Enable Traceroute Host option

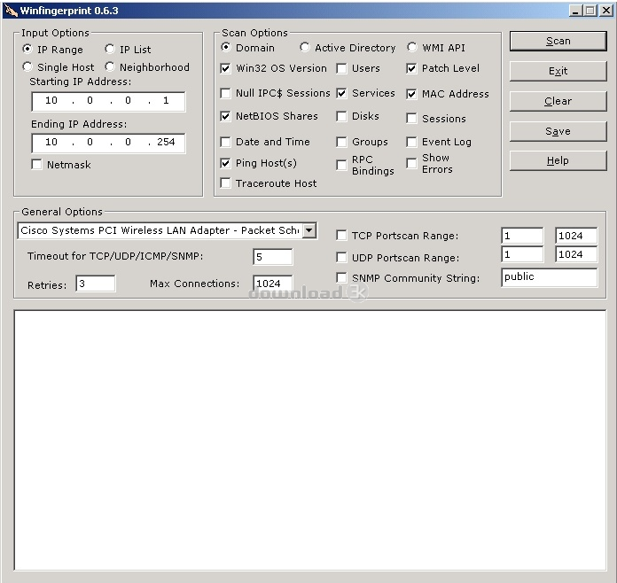[x=225, y=183]
